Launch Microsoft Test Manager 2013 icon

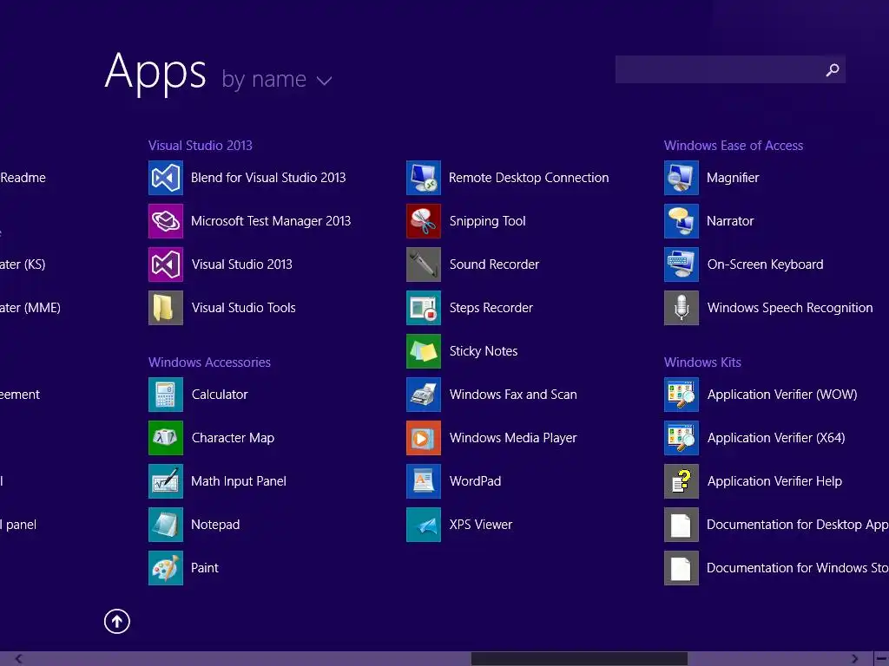coord(166,221)
